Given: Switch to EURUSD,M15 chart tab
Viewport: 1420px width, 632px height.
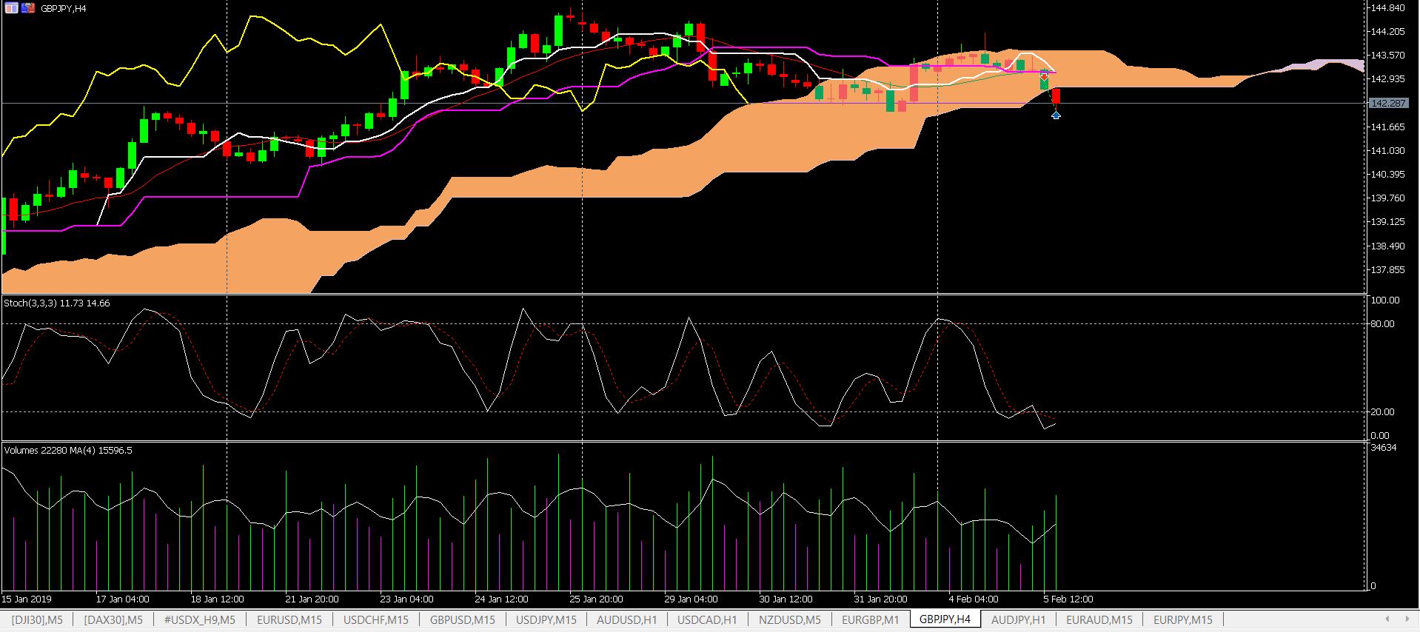Looking at the screenshot, I should click(289, 619).
